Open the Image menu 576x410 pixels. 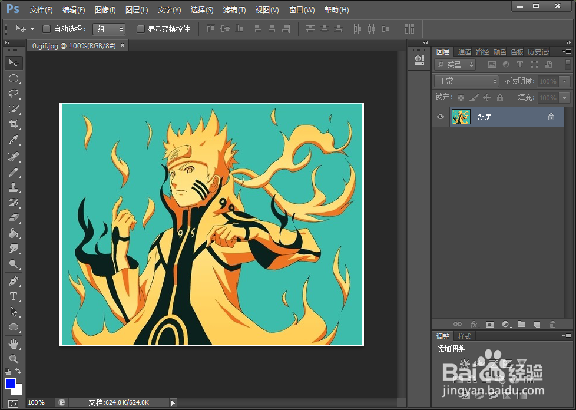point(105,10)
